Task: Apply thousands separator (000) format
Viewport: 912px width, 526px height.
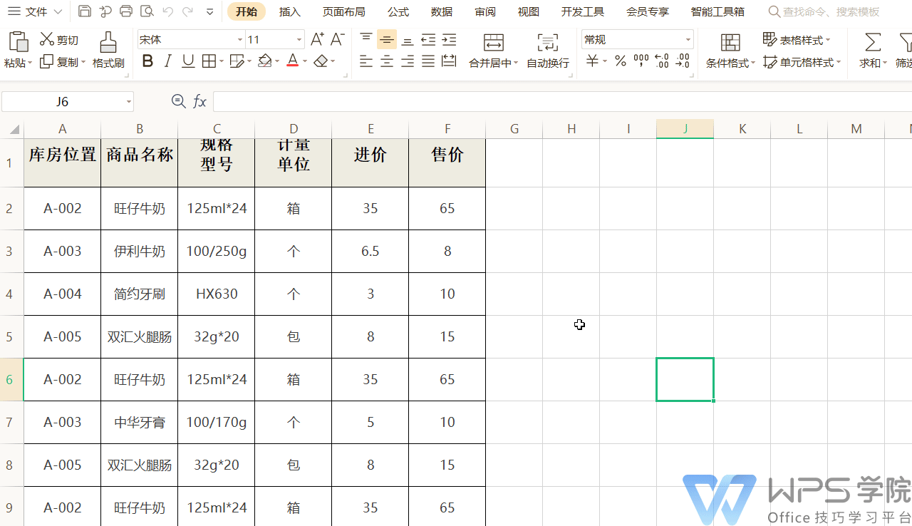Action: 641,61
